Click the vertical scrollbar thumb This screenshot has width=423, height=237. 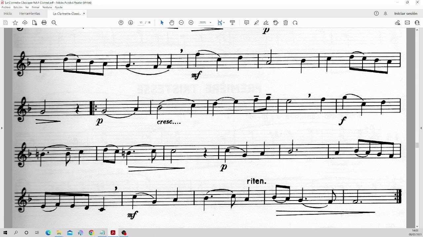point(417,145)
